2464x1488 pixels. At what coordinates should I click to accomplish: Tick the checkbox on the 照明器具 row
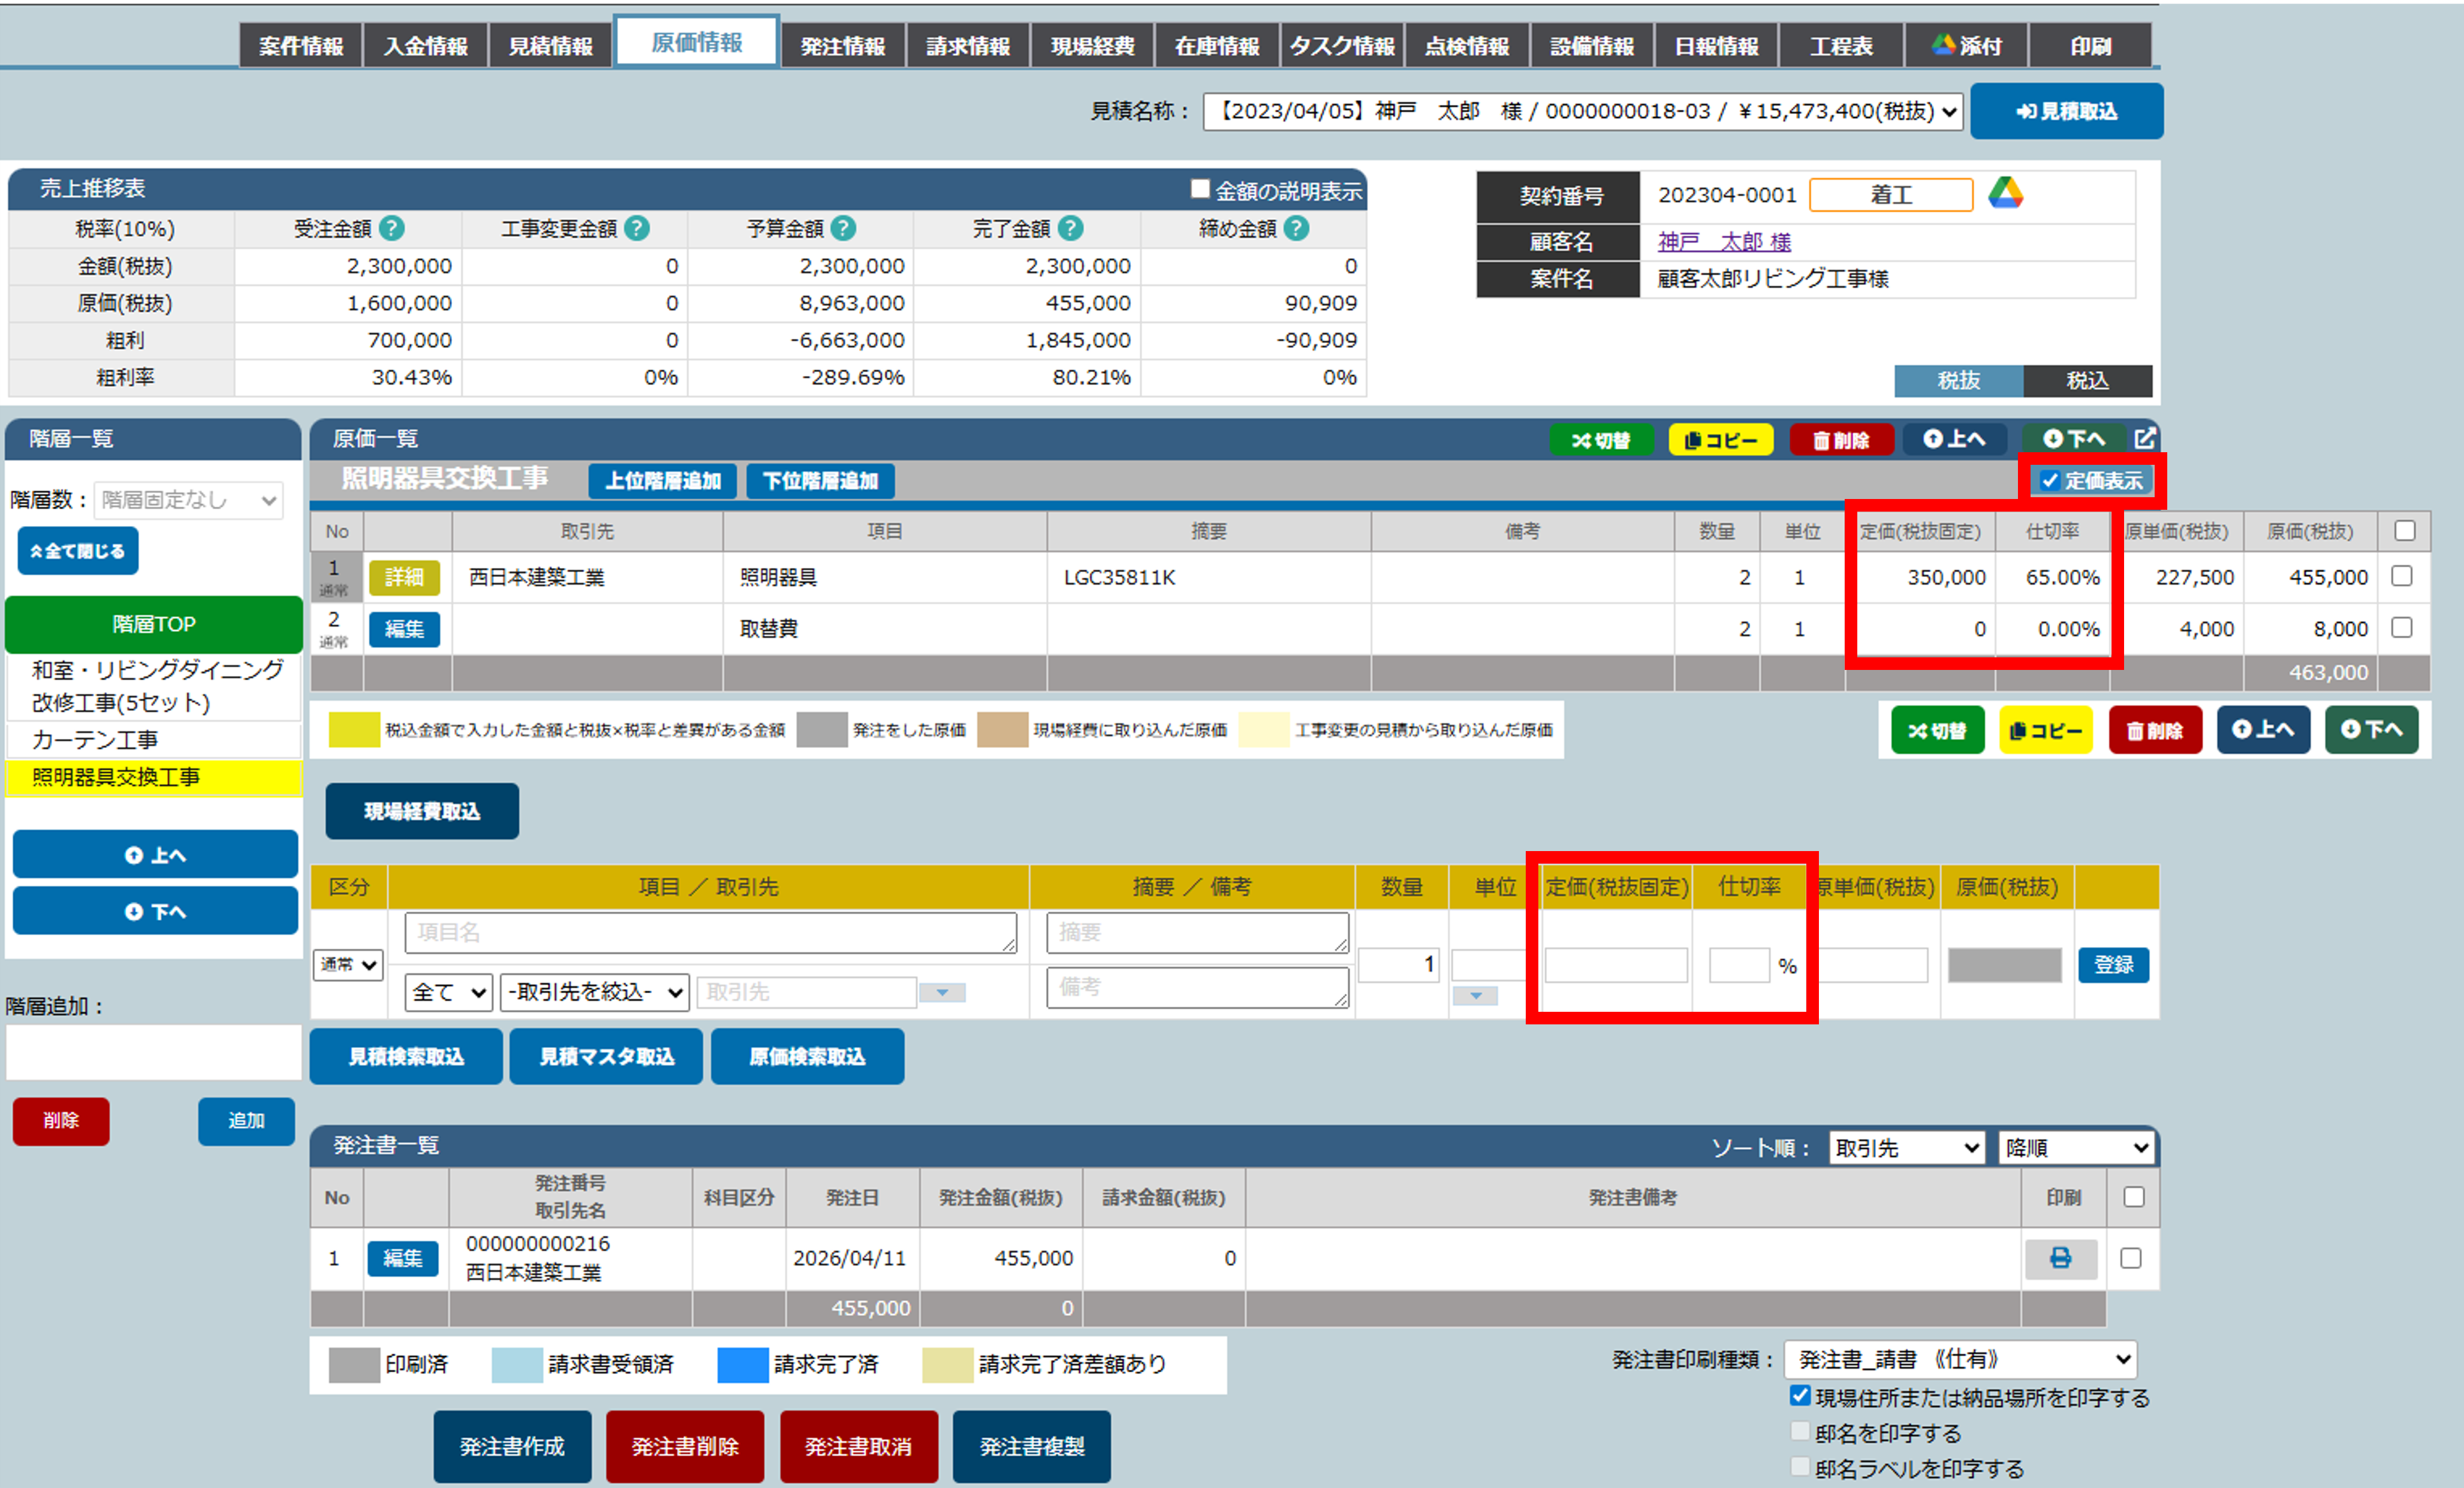pyautogui.click(x=2401, y=576)
